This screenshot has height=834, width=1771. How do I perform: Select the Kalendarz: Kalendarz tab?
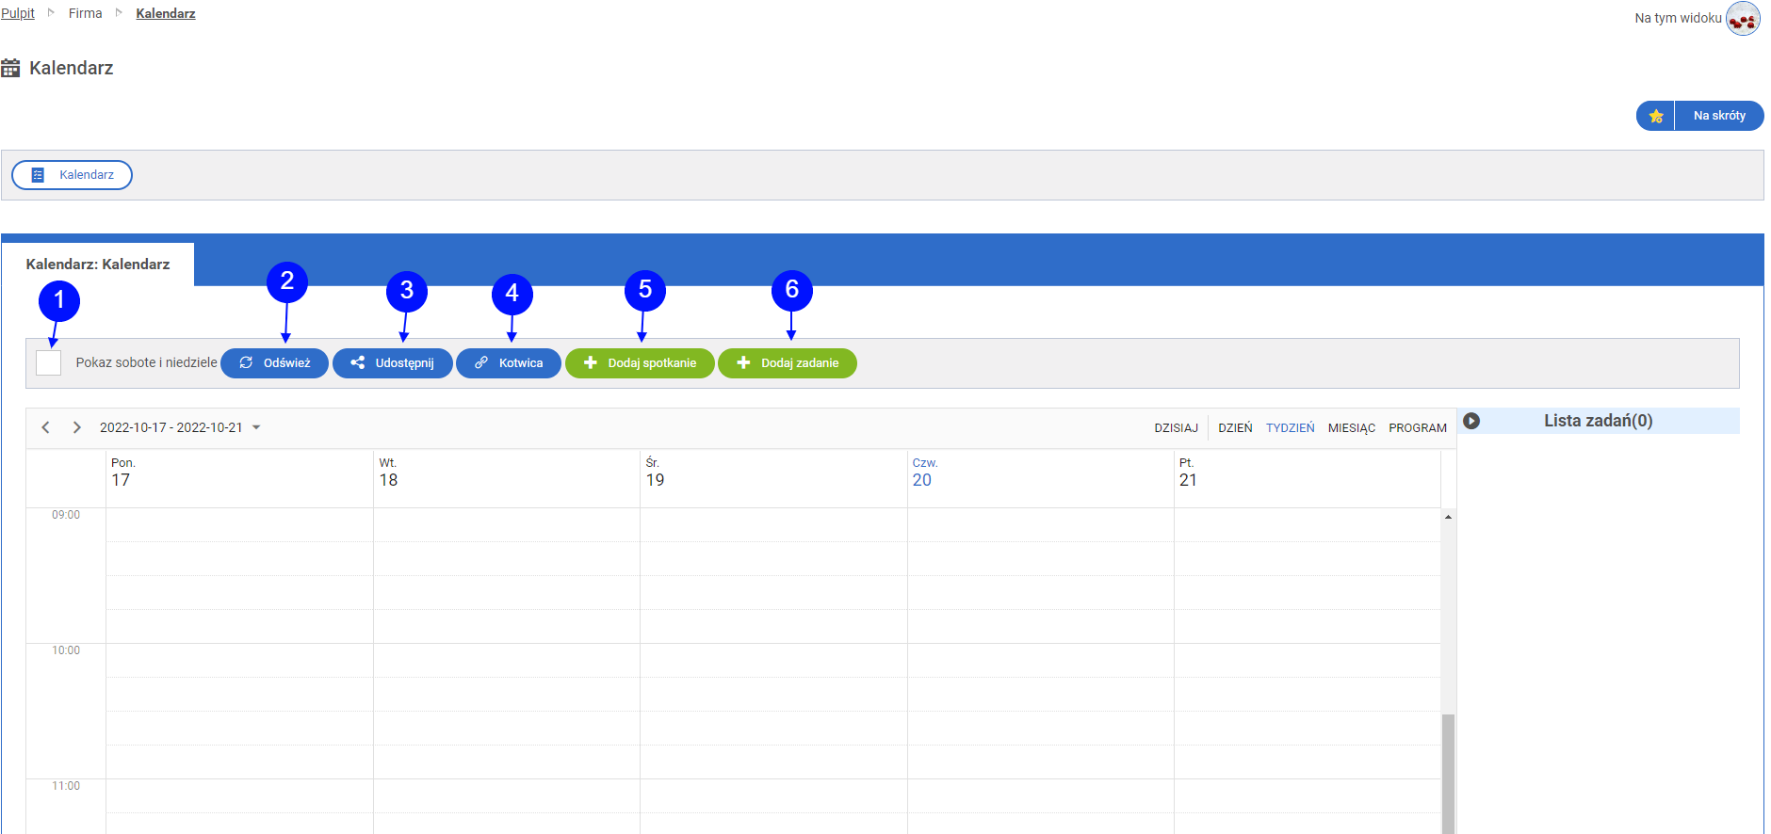(x=98, y=265)
